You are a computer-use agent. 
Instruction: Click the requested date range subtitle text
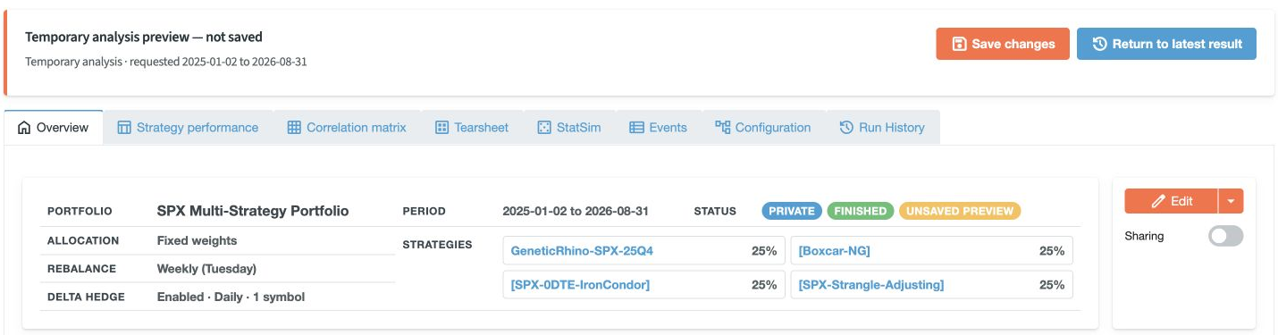[x=166, y=63]
